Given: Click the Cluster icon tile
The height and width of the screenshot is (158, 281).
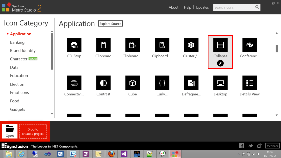Looking at the screenshot, I should (x=191, y=45).
